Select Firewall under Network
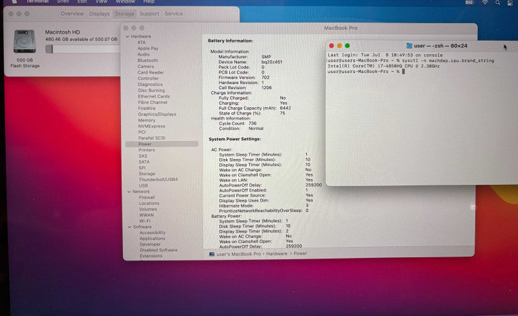The height and width of the screenshot is (316, 518). coord(147,197)
